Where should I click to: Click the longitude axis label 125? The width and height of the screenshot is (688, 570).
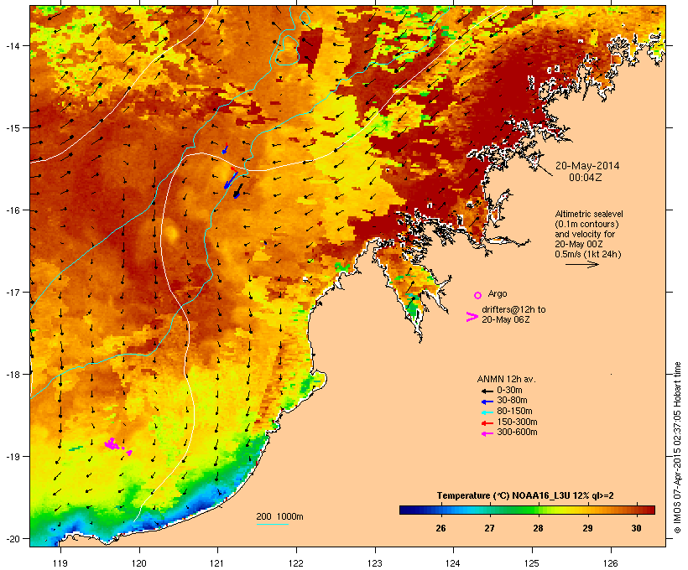coord(532,563)
